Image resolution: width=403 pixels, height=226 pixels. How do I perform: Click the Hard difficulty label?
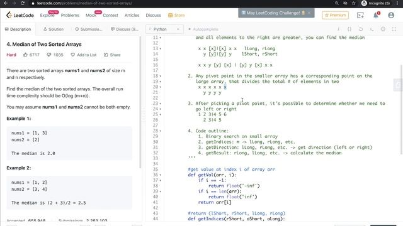[x=11, y=55]
